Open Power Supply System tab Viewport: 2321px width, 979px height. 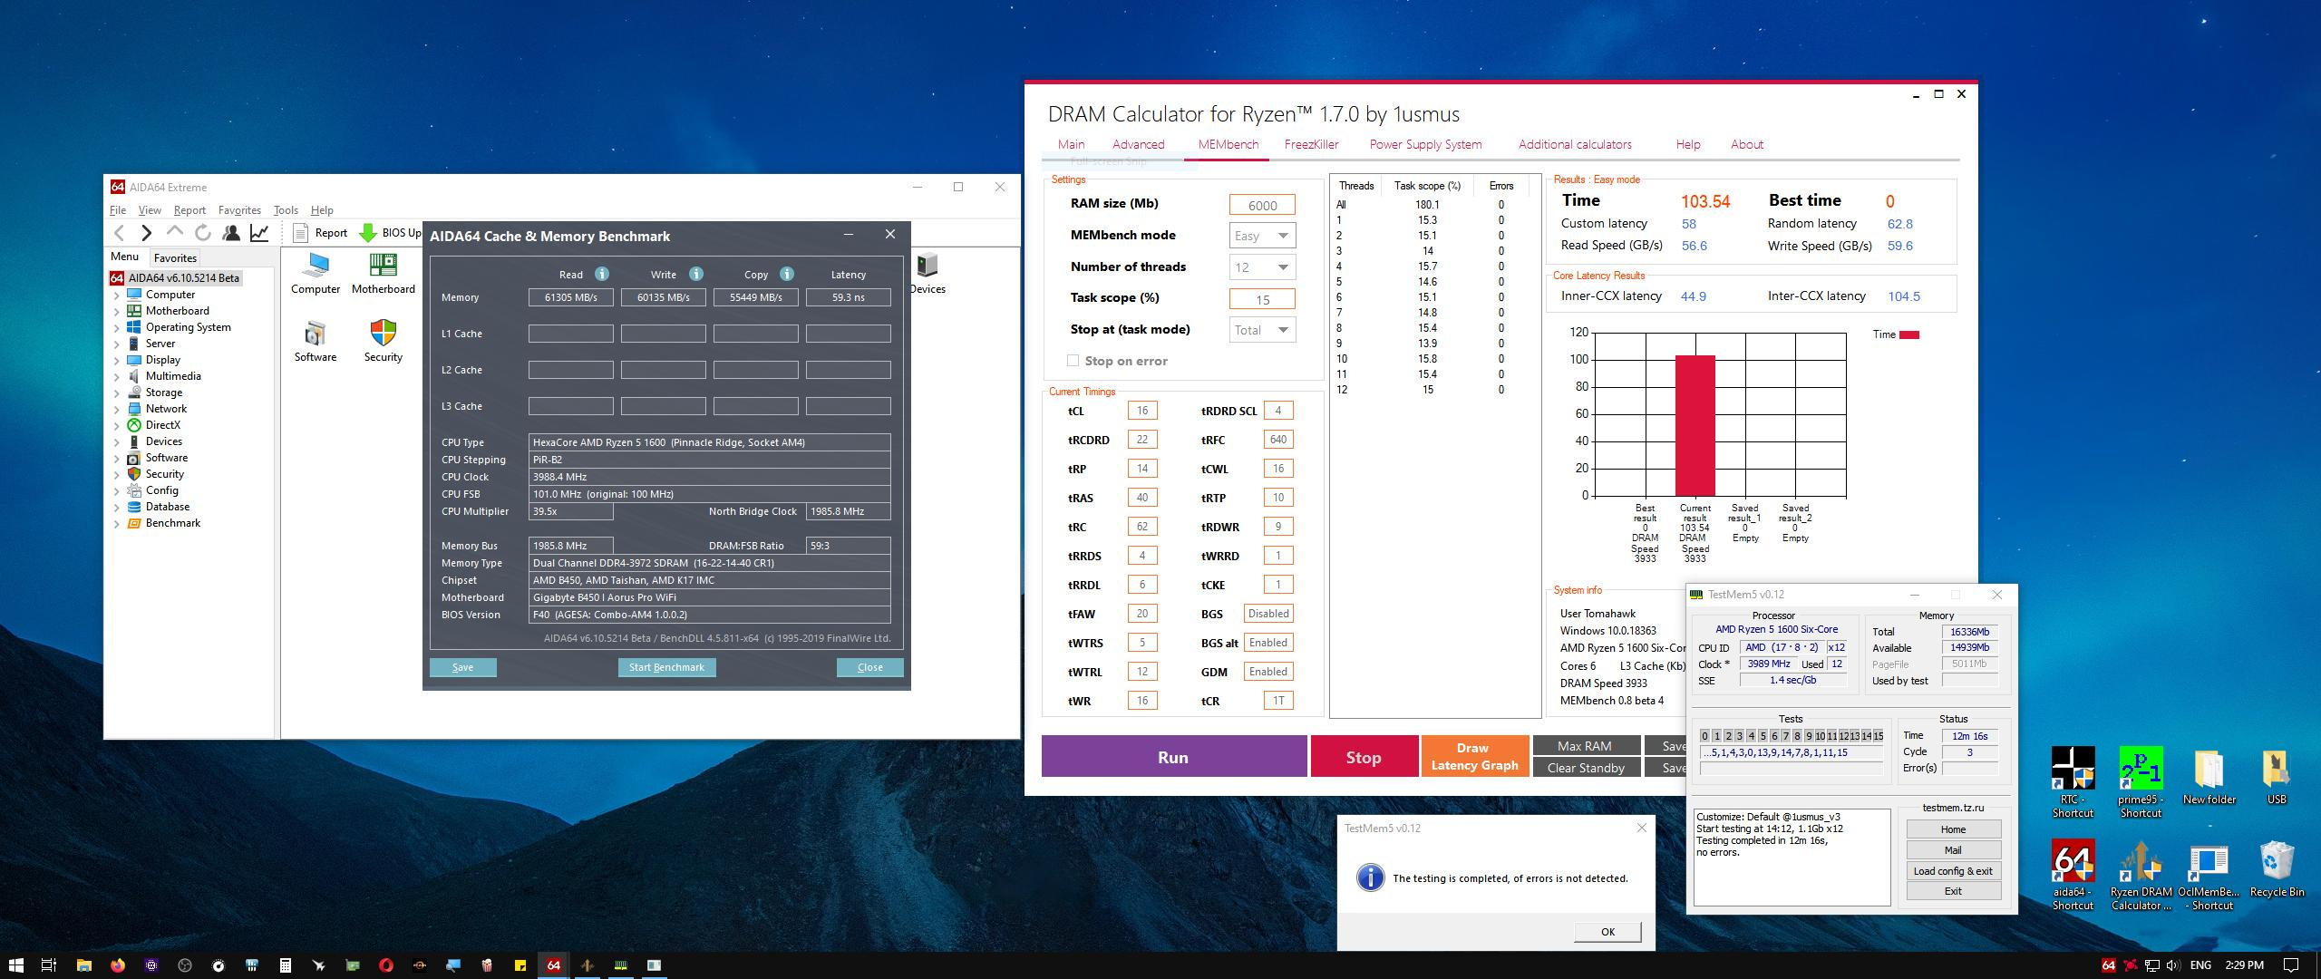tap(1425, 144)
